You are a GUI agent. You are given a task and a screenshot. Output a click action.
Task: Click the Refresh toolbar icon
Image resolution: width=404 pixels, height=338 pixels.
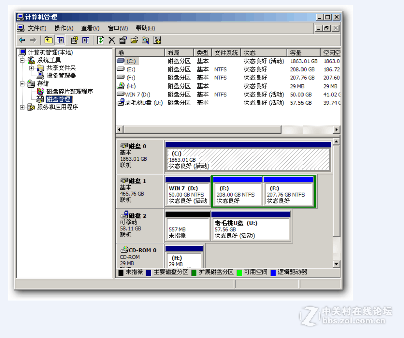(100, 40)
